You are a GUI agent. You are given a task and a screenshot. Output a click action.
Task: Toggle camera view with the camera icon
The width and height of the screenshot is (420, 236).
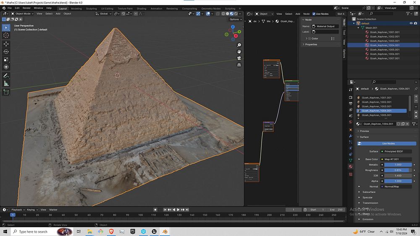coord(239,58)
